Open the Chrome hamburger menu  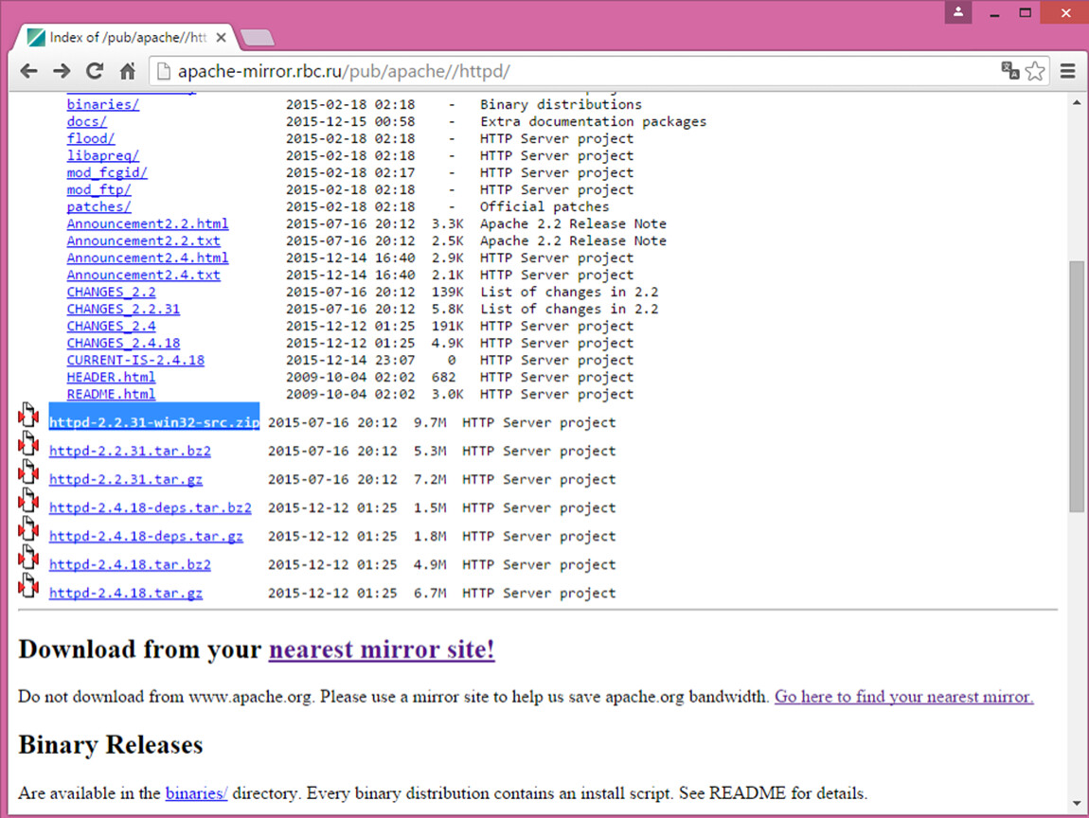click(x=1068, y=71)
